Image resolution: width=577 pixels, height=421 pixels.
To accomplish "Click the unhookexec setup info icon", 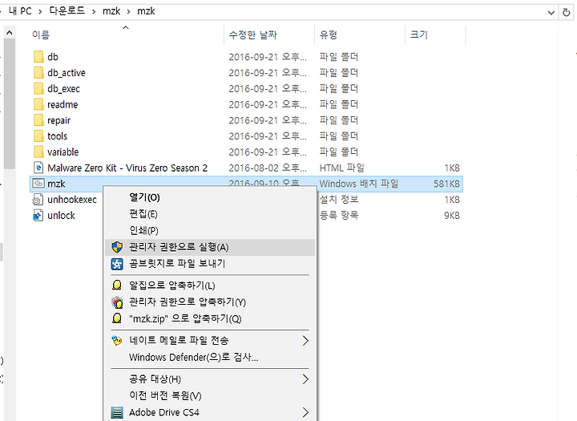I will click(38, 199).
